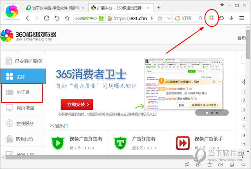Image resolution: width=251 pixels, height=169 pixels.
Task: Bookmark page with address bar star
Action: click(160, 18)
